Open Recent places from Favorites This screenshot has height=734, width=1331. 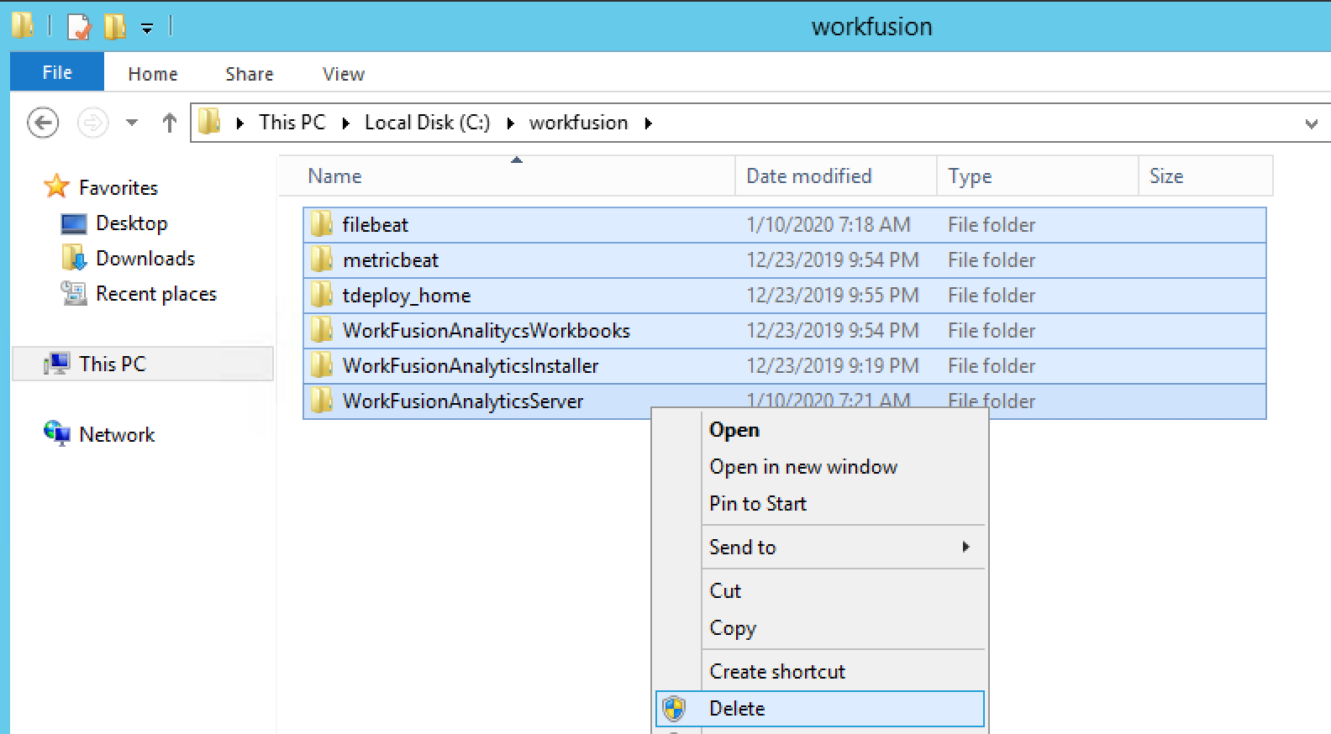156,294
